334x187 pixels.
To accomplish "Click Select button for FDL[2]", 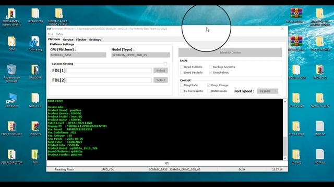I will [x=161, y=80].
